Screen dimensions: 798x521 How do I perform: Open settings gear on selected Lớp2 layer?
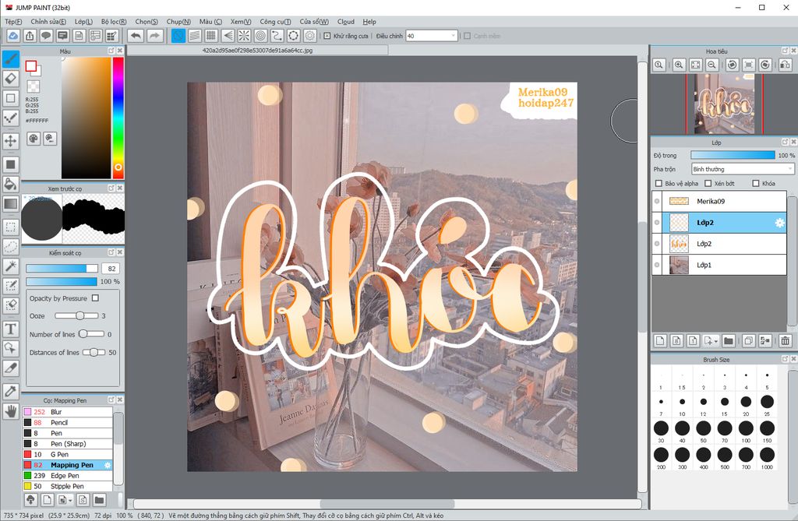click(779, 223)
